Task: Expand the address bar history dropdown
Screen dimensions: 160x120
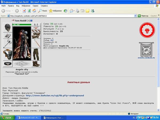Action: 135,16
